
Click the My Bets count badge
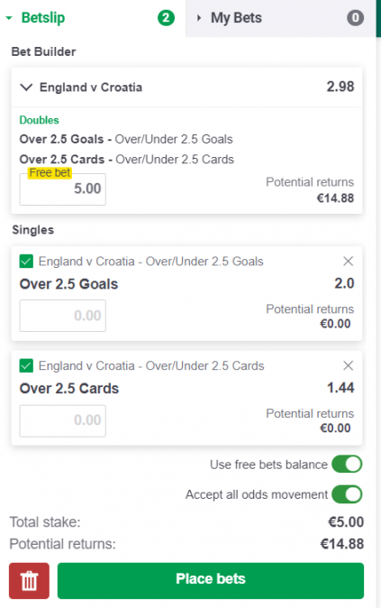pyautogui.click(x=355, y=18)
